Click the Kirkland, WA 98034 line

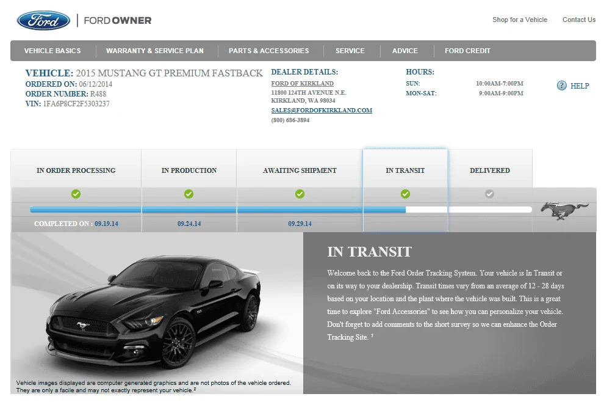(303, 100)
